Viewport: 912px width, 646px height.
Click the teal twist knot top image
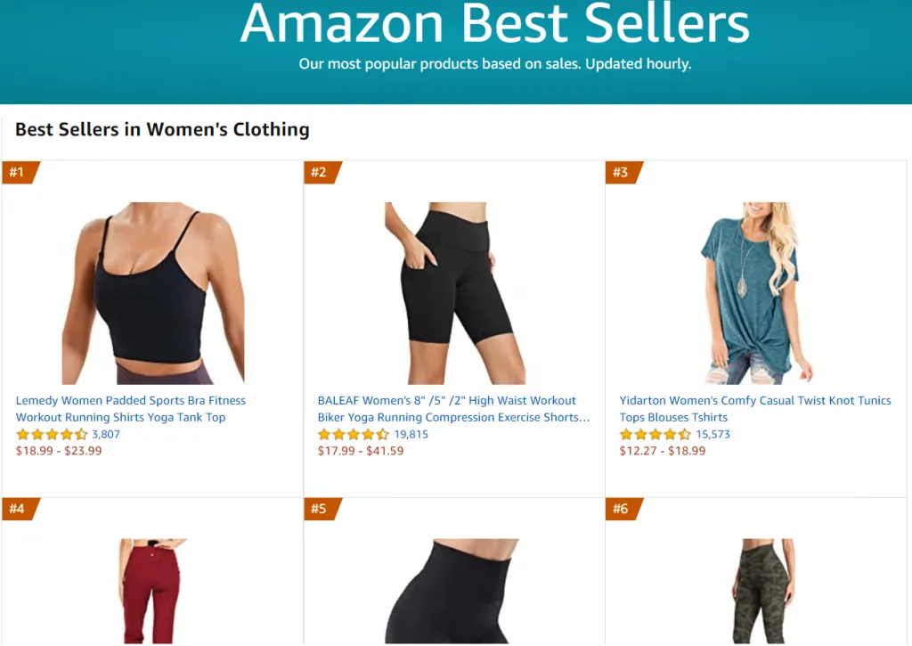pos(756,293)
